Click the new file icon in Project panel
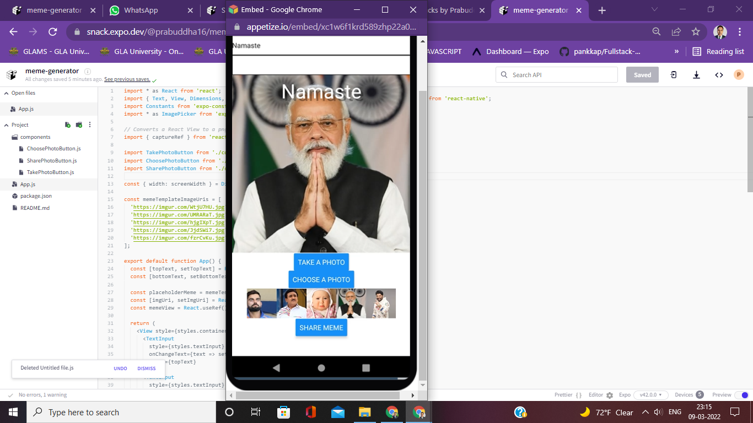This screenshot has height=423, width=753. coord(68,125)
